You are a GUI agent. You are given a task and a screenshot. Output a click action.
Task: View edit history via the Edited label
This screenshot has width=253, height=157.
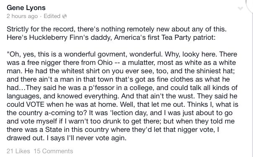52,16
